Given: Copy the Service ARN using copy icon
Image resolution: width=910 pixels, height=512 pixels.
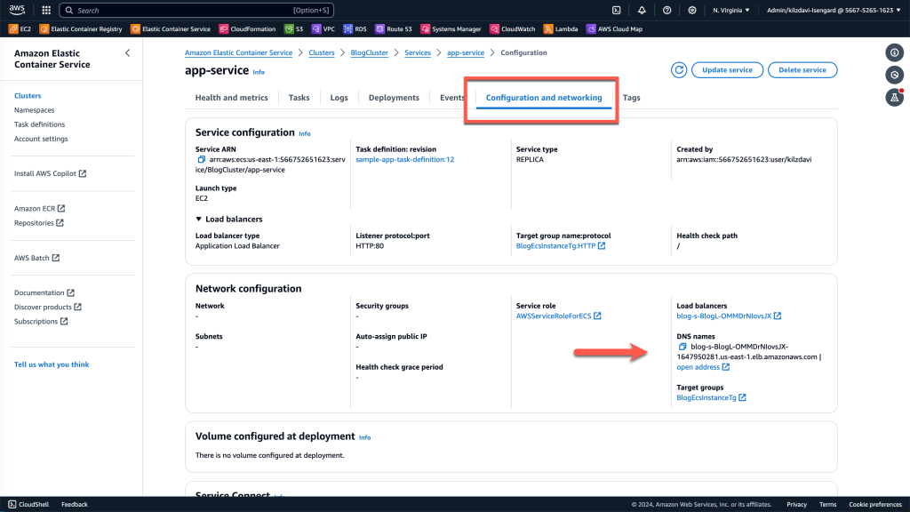Looking at the screenshot, I should point(200,161).
